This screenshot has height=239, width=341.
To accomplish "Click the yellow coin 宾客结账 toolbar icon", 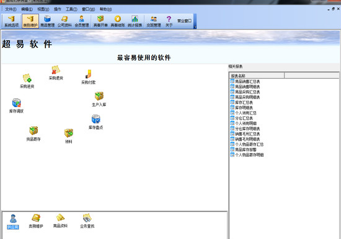I will 118,21.
